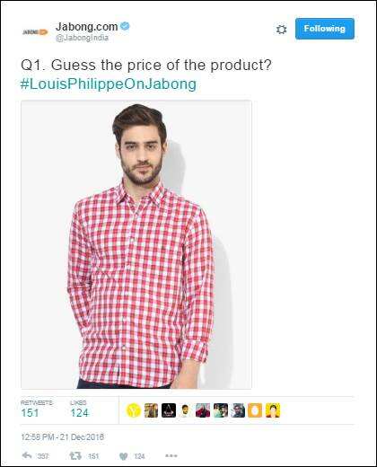Open the tweet timestamp 21 Dec 2016
Image resolution: width=377 pixels, height=467 pixels.
(x=62, y=436)
